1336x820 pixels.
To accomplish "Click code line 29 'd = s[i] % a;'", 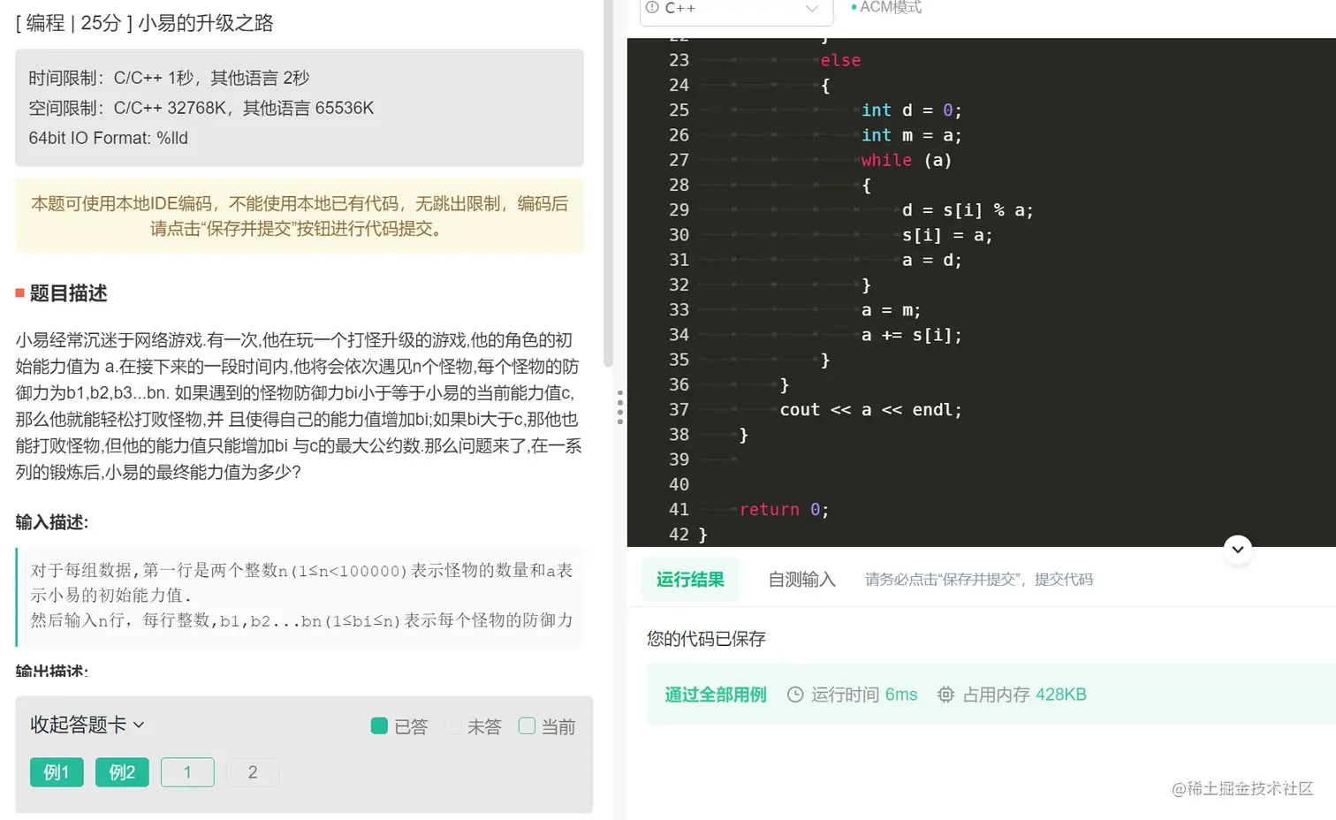I will coord(968,210).
